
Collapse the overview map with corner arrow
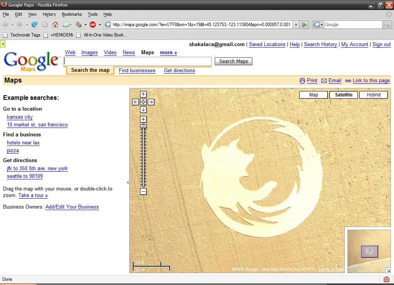(x=388, y=270)
